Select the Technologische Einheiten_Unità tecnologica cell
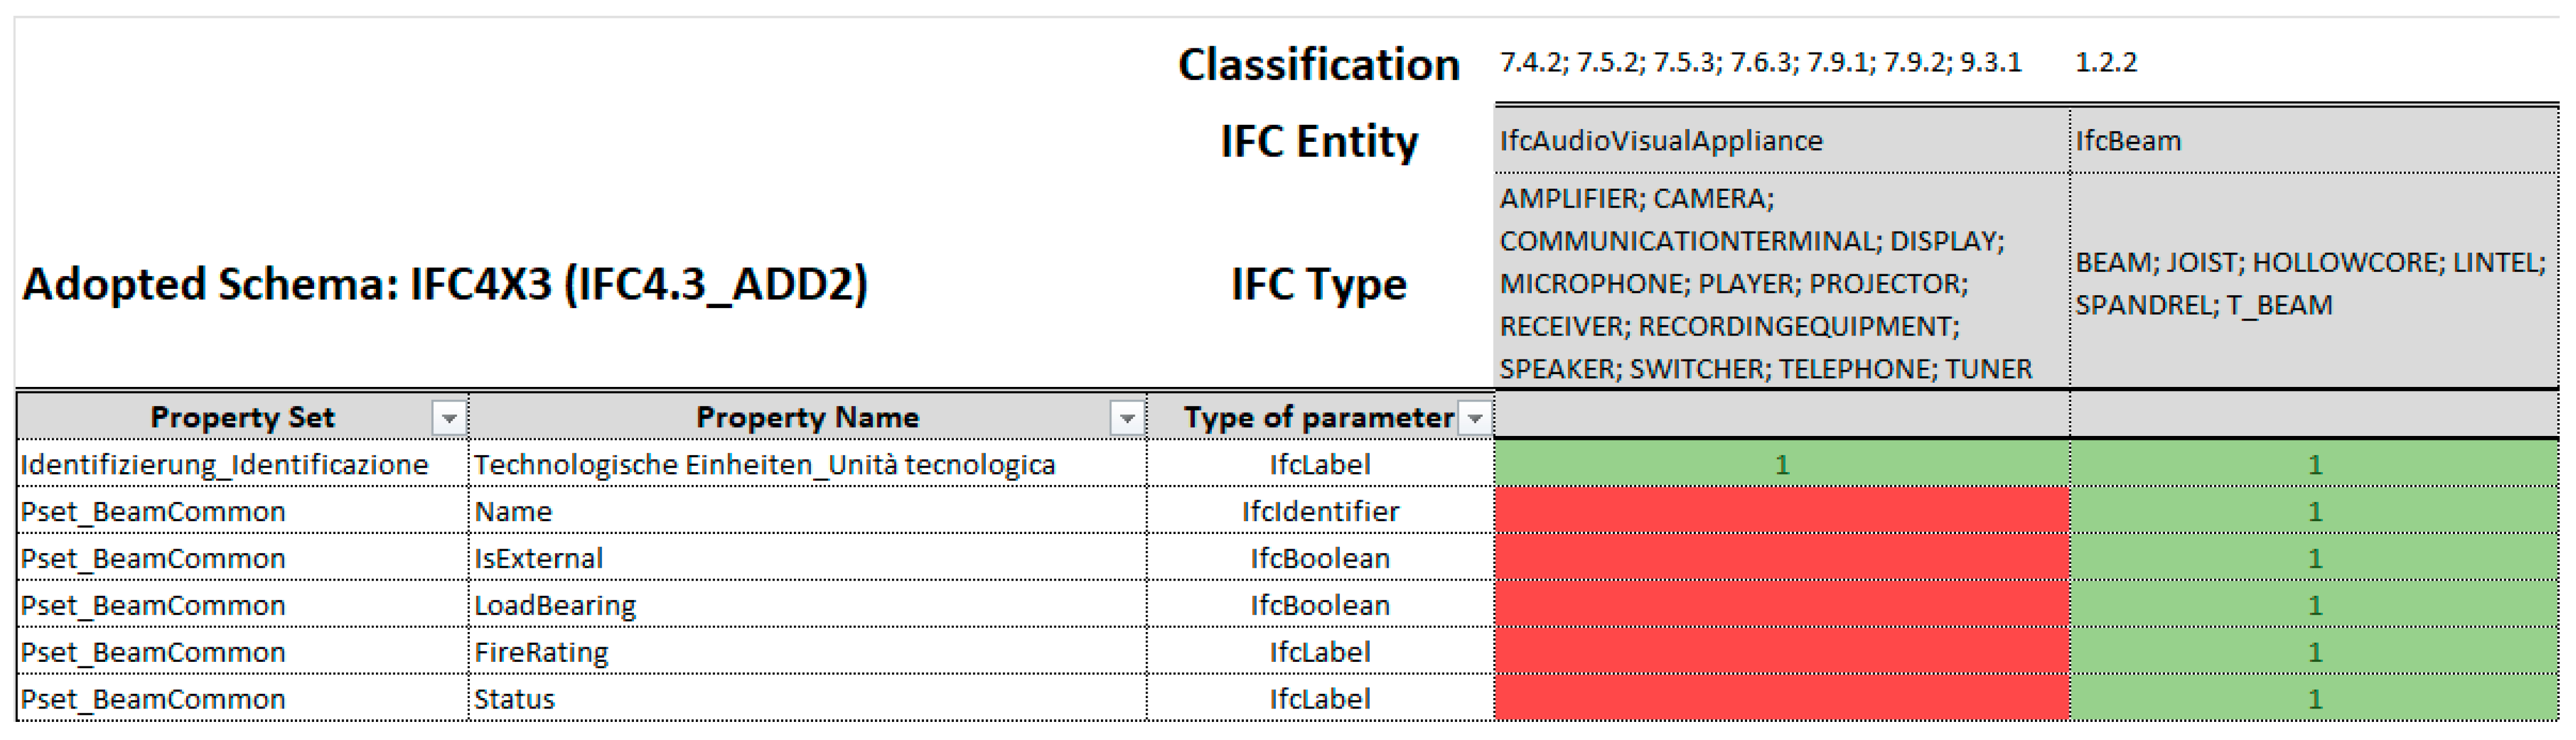 (x=765, y=465)
